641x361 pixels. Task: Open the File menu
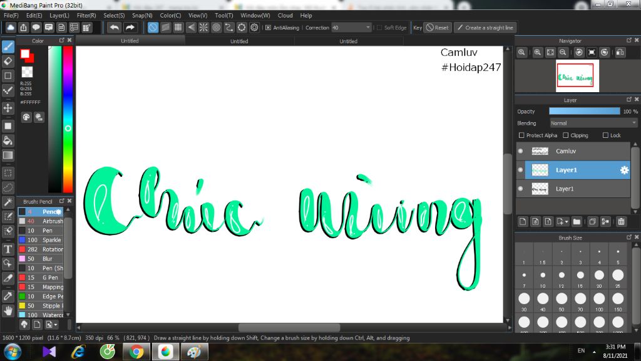(11, 16)
